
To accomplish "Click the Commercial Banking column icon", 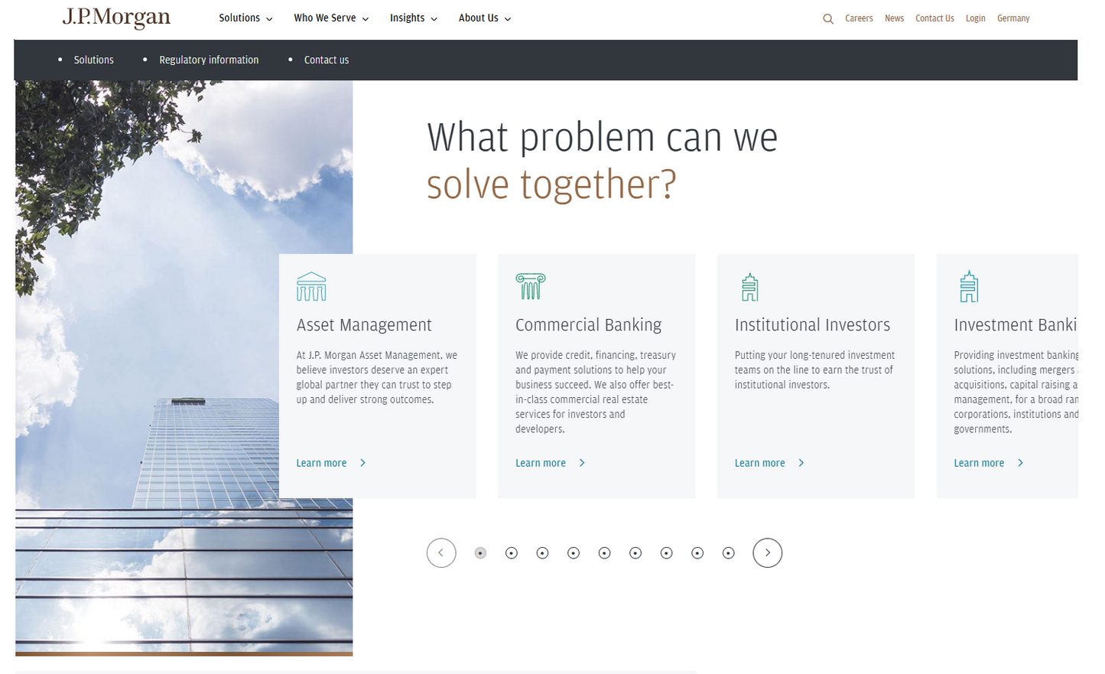I will 531,286.
